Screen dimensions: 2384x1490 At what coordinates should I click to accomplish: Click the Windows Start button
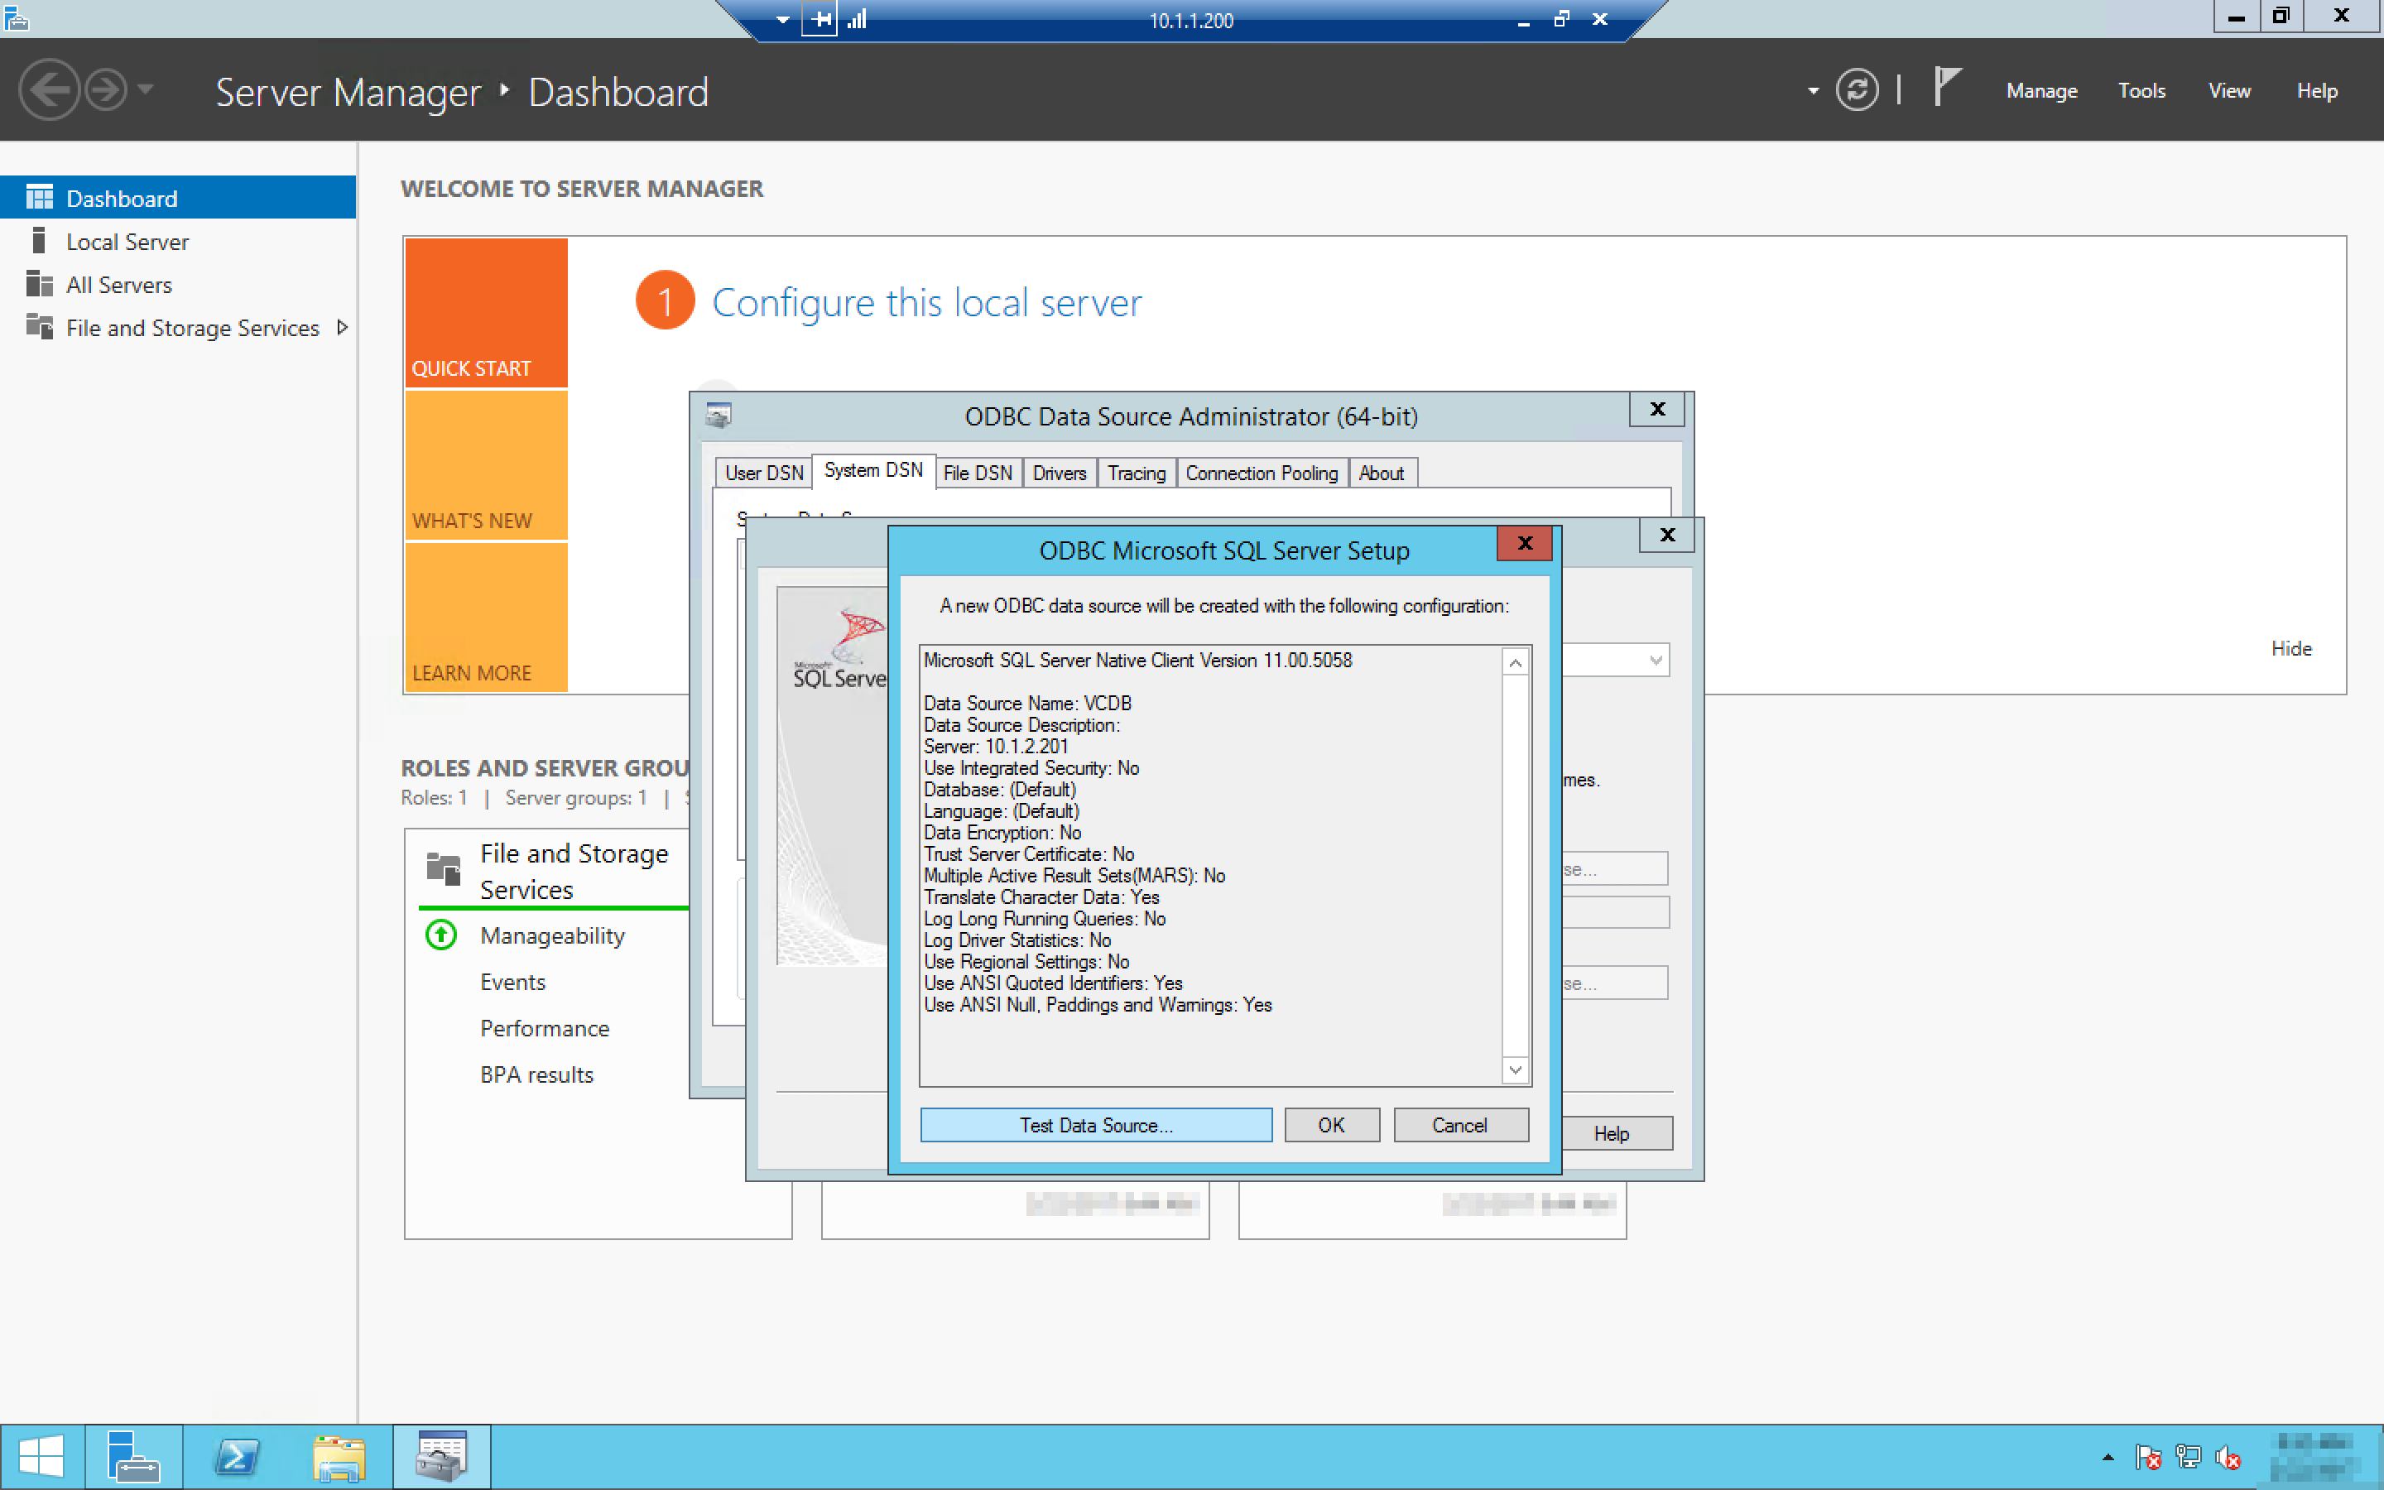(x=41, y=1457)
